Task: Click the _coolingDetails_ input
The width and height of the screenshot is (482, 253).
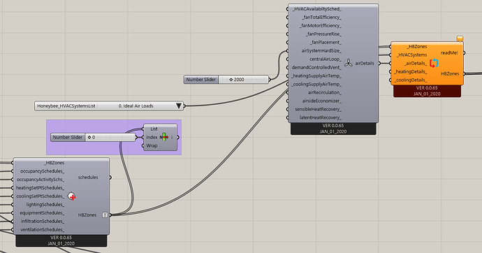Action: tap(410, 80)
